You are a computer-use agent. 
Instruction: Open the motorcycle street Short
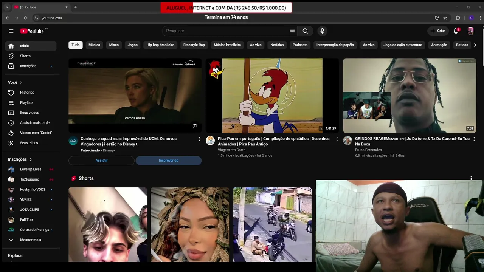272,225
